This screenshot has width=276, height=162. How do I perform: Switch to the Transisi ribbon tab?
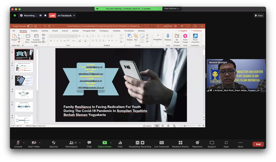(x=65, y=31)
